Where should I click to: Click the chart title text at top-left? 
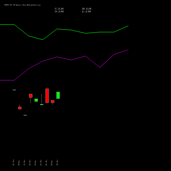click(x=22, y=5)
